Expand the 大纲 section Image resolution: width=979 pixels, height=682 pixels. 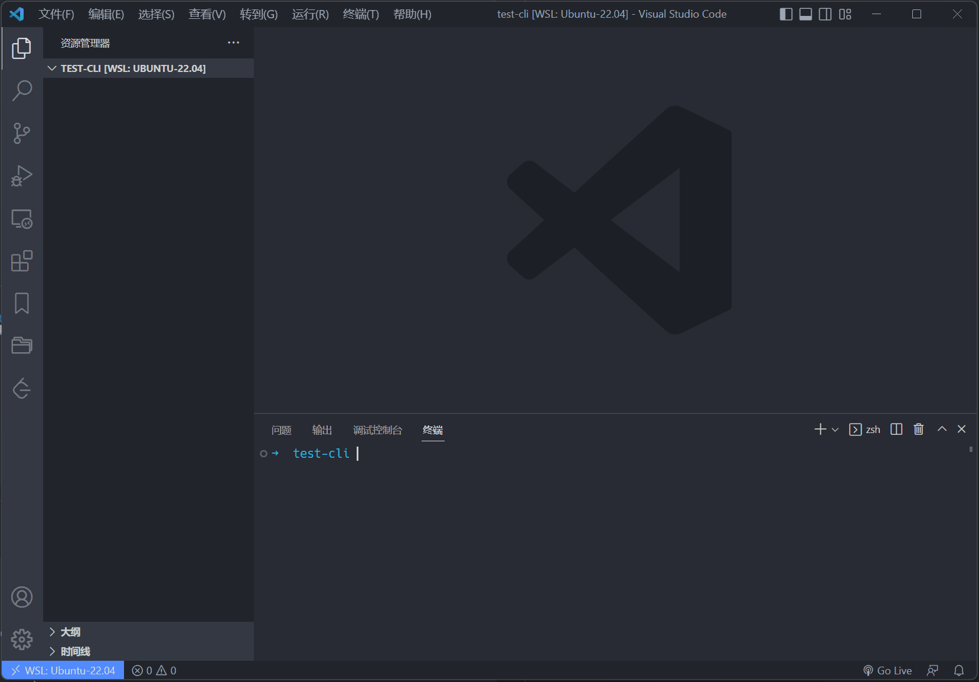coord(148,632)
